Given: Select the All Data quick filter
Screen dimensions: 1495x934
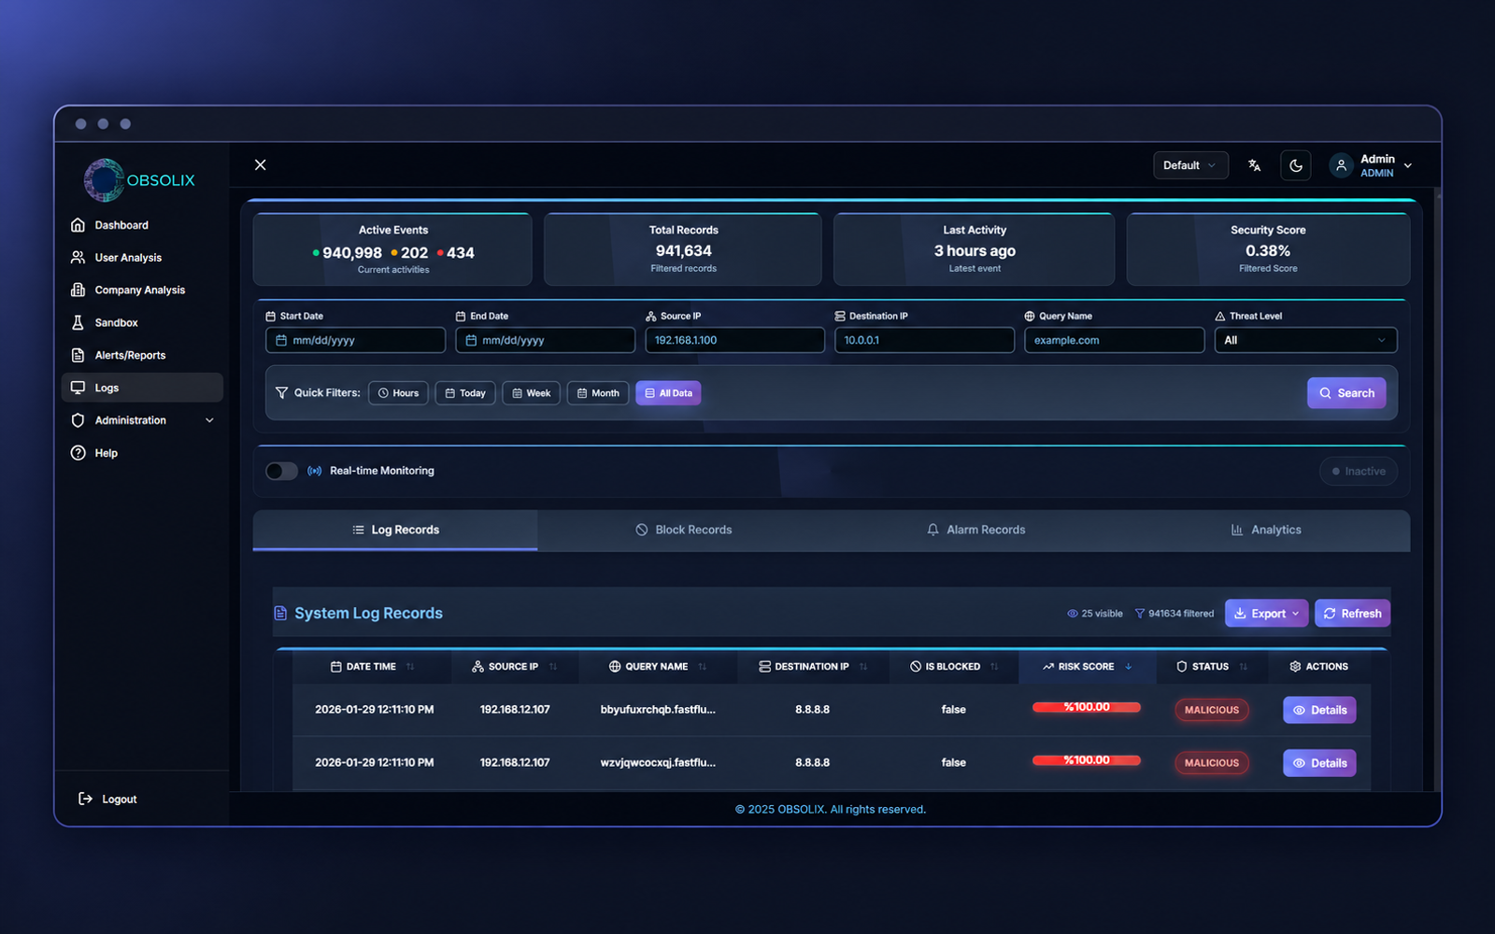Looking at the screenshot, I should tap(668, 393).
